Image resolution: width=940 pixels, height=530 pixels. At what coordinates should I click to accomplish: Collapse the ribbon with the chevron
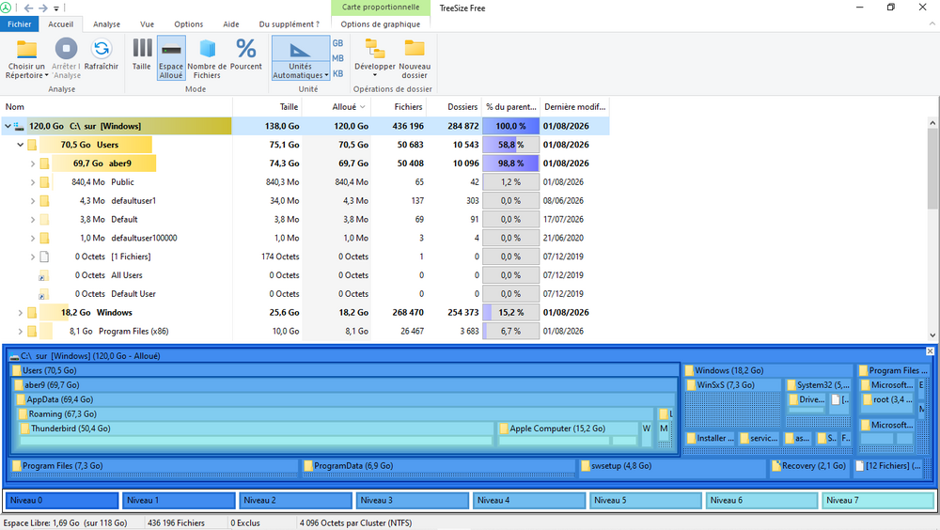932,24
